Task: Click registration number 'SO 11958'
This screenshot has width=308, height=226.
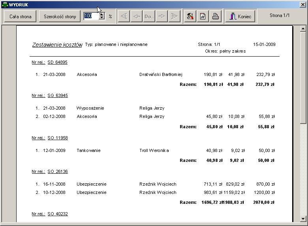Action: (x=58, y=138)
